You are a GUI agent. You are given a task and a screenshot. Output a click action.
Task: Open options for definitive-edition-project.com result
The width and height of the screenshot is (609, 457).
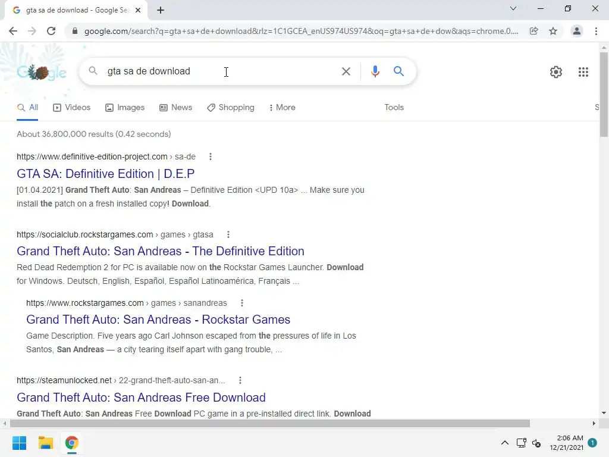pos(211,156)
